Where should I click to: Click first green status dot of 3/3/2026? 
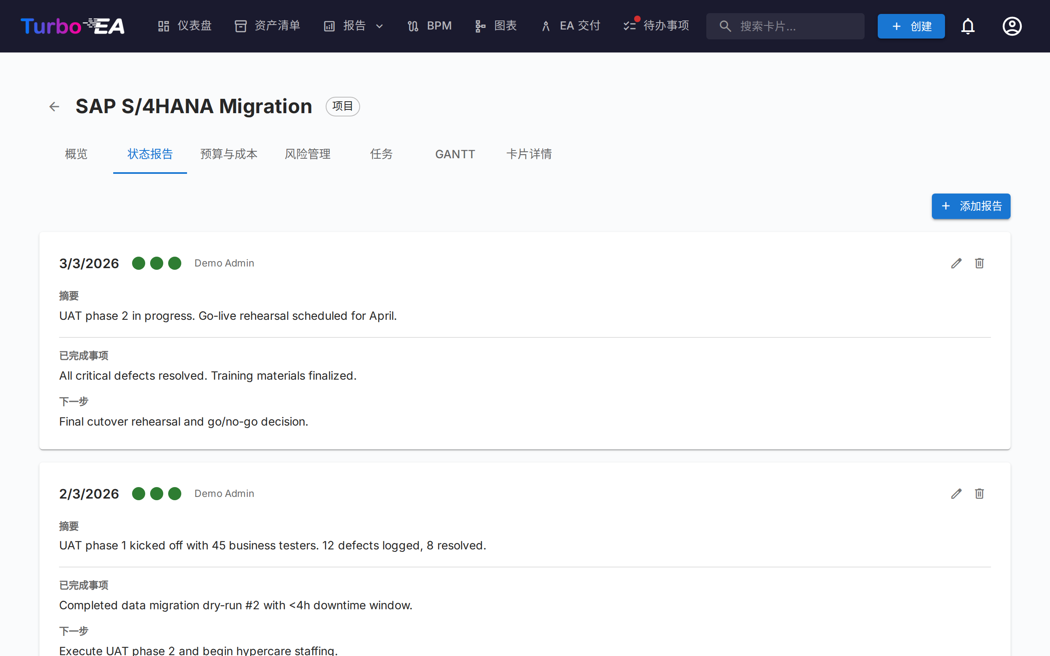[138, 263]
